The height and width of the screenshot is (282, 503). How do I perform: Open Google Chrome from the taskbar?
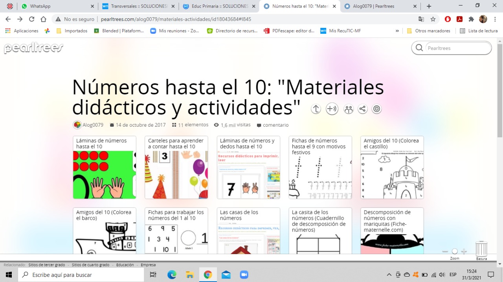tap(208, 275)
